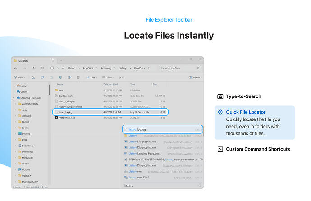Close the UserData tab
This screenshot has height=201, width=311.
pos(53,61)
